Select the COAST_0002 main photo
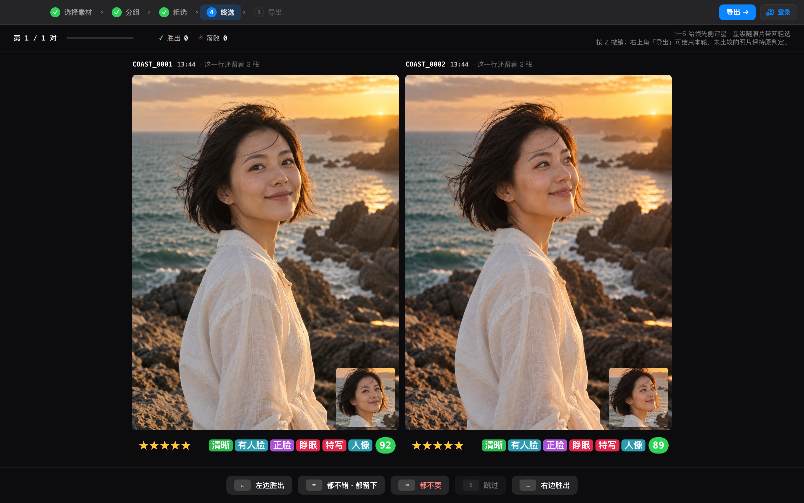 click(539, 253)
